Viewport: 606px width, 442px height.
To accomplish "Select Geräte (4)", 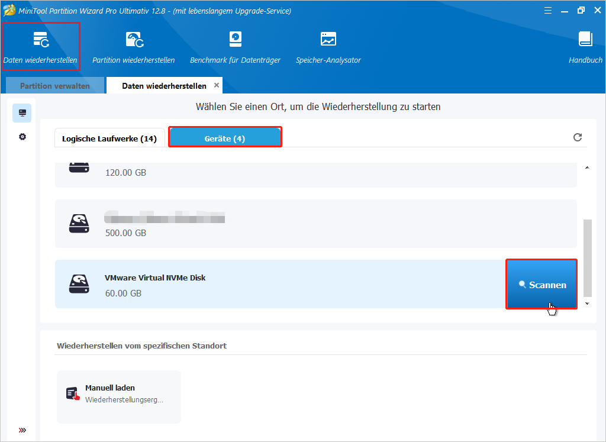I will [x=225, y=136].
